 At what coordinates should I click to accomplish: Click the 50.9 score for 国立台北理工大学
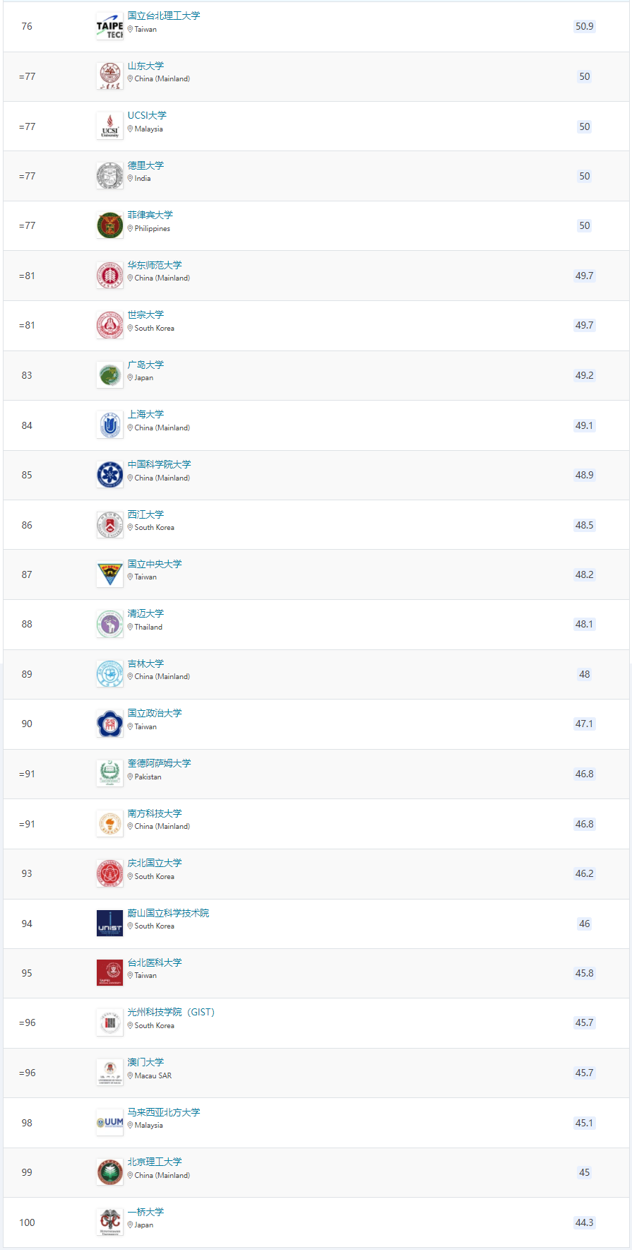coord(584,27)
